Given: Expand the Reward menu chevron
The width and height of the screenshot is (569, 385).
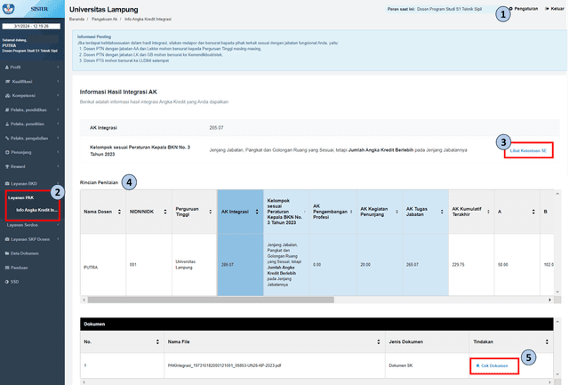Looking at the screenshot, I should pyautogui.click(x=58, y=166).
